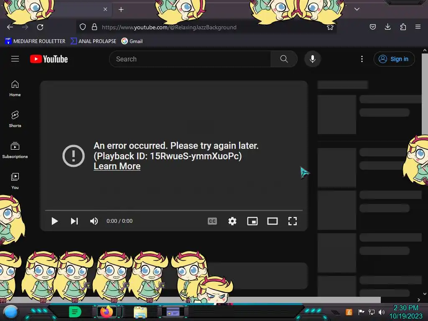Image resolution: width=428 pixels, height=321 pixels.
Task: Toggle closed captions CC button
Action: (x=212, y=221)
